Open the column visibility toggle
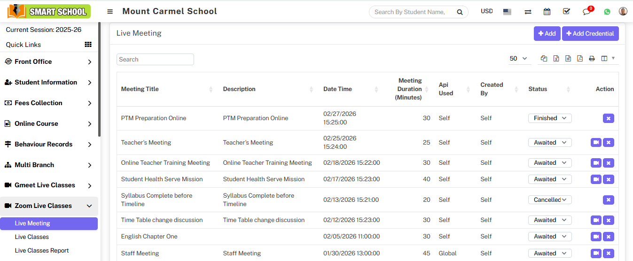The height and width of the screenshot is (261, 633). coord(607,59)
